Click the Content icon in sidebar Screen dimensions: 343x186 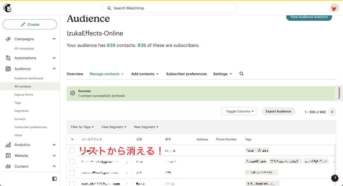pos(8,166)
